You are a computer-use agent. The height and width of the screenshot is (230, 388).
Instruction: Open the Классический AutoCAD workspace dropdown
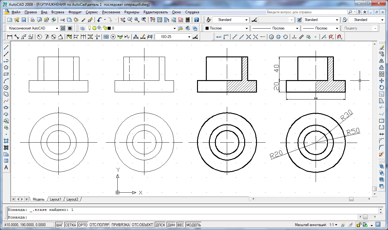(57, 28)
